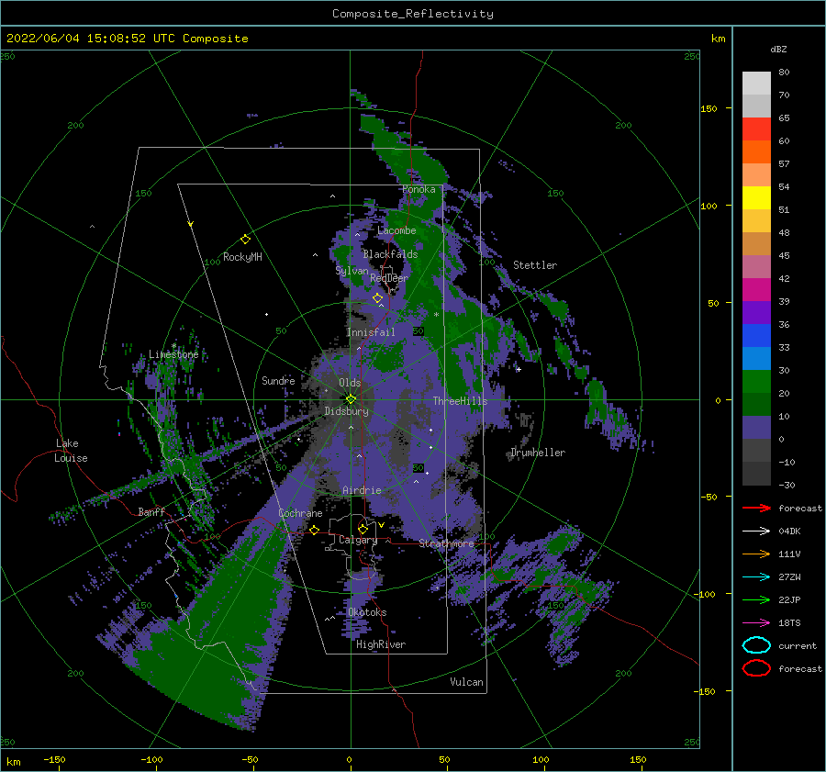
Task: Click the yellow diamond marker below RedDeer
Action: point(377,298)
